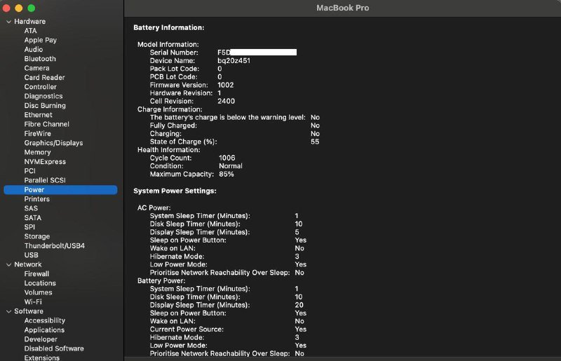Select SAS in the sidebar
Image resolution: width=561 pixels, height=361 pixels.
[x=31, y=208]
